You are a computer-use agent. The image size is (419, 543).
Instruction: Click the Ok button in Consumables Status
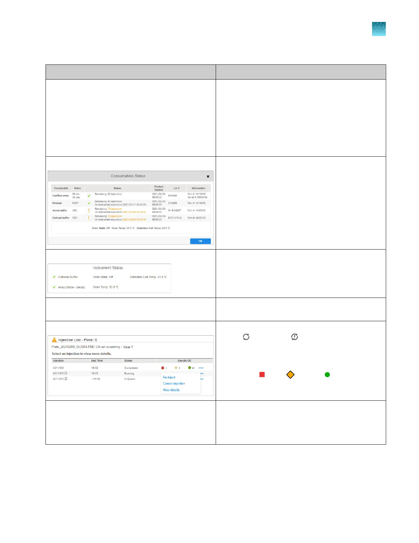coord(200,241)
